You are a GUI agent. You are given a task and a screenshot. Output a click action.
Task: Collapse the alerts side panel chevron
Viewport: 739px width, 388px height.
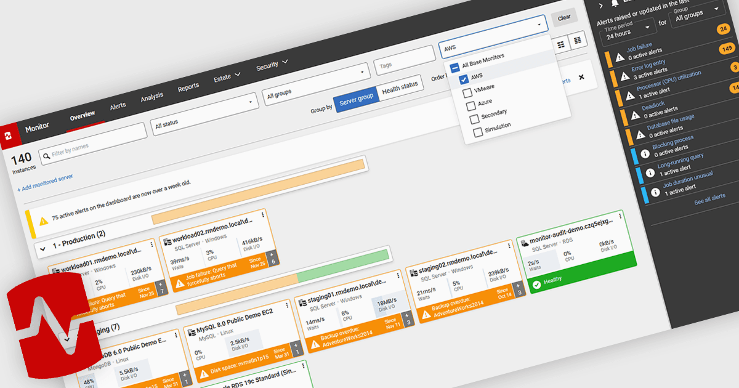point(600,6)
